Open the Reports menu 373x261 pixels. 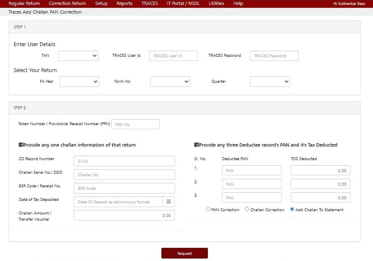pos(124,3)
